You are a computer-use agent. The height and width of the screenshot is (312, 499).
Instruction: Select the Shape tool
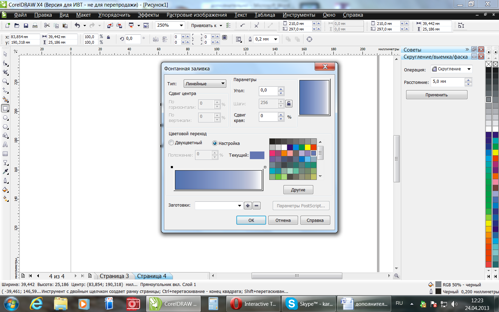5,63
